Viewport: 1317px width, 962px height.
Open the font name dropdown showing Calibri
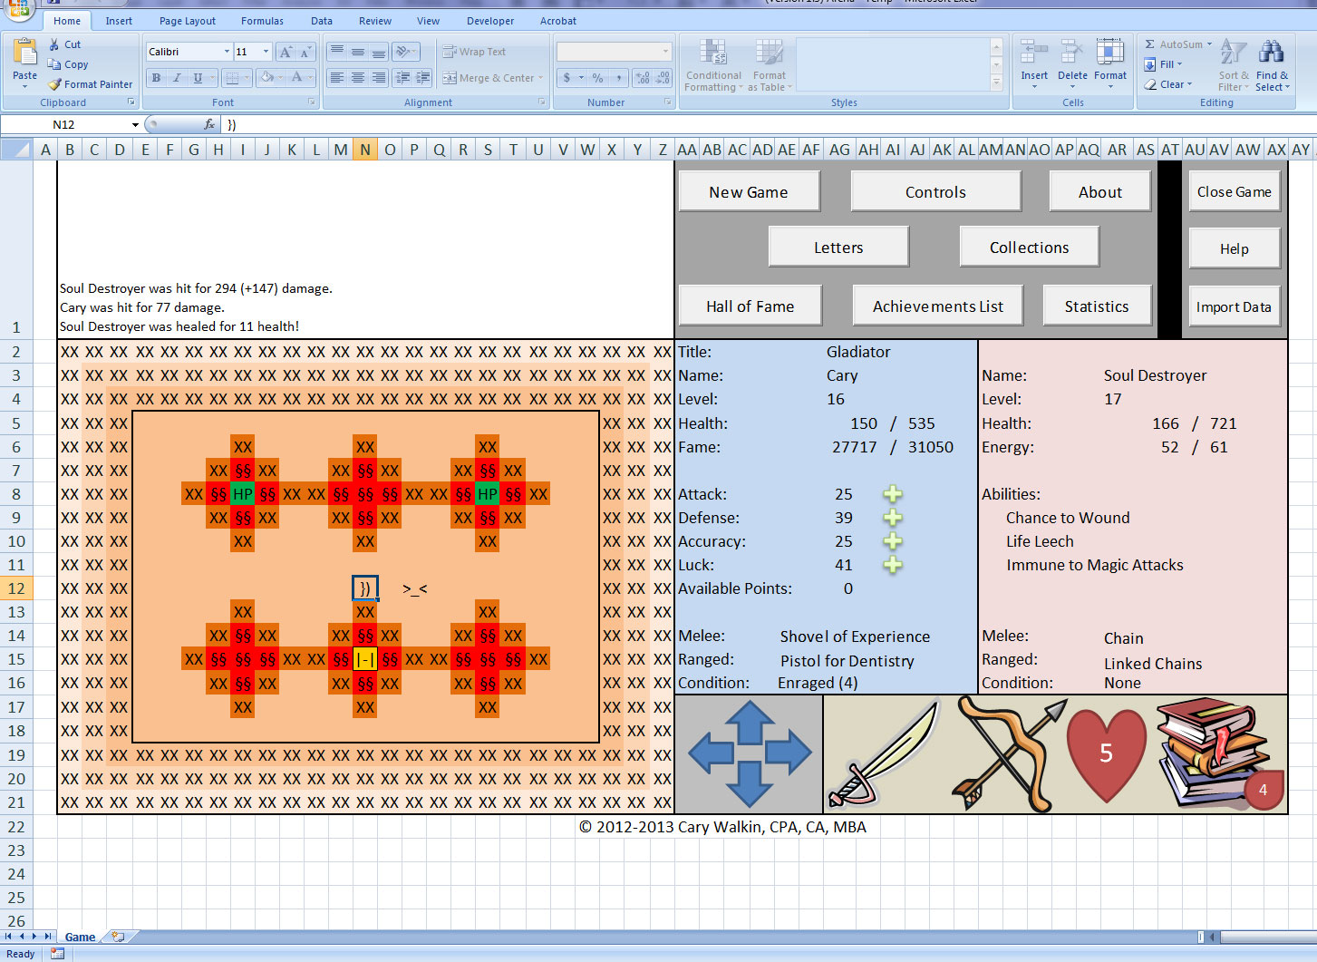point(227,52)
